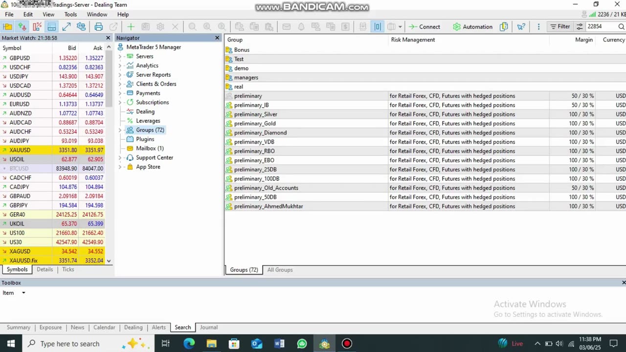The height and width of the screenshot is (352, 626).
Task: Open the View menu
Action: (x=48, y=15)
